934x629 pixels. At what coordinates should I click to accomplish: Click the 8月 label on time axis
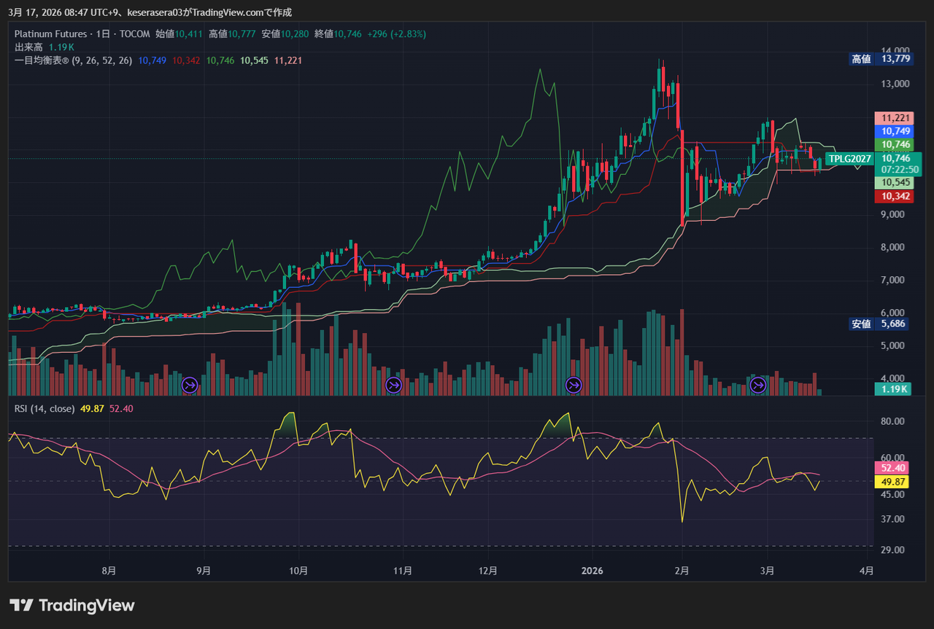[x=109, y=571]
